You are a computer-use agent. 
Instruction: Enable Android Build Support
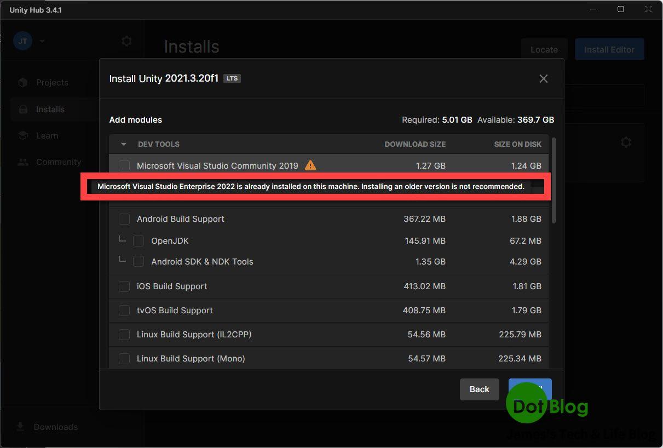124,219
